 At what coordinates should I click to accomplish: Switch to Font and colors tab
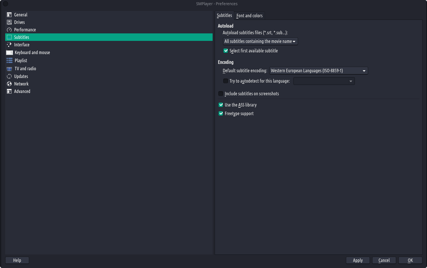pyautogui.click(x=250, y=16)
